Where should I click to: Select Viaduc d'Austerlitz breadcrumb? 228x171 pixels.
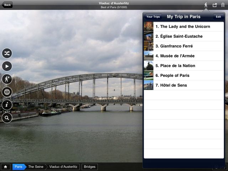63,167
